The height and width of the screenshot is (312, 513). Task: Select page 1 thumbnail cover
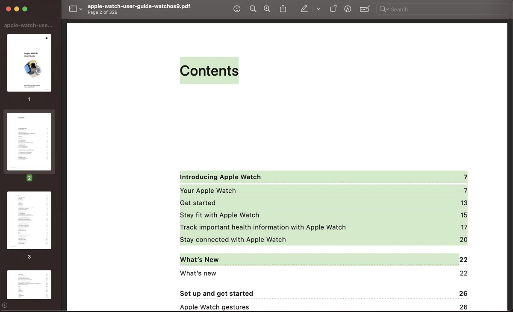(x=29, y=63)
